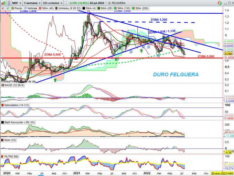Click the D. FELGUERA name in header
The width and height of the screenshot is (234, 176).
pyautogui.click(x=116, y=3)
